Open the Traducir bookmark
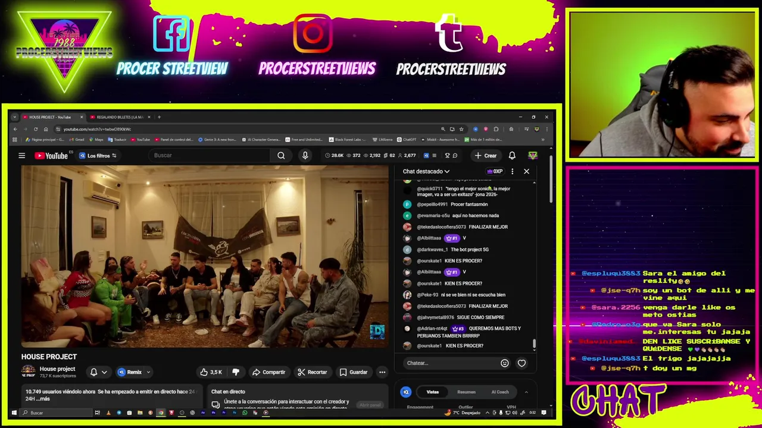 tap(117, 140)
